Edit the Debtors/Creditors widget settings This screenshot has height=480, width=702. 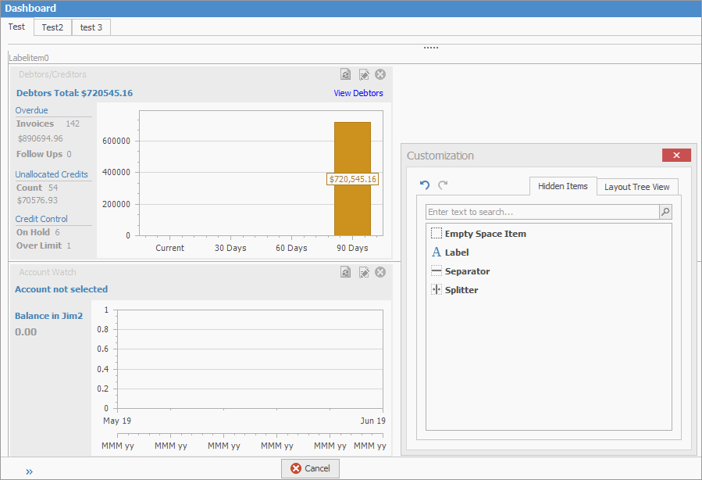point(363,74)
